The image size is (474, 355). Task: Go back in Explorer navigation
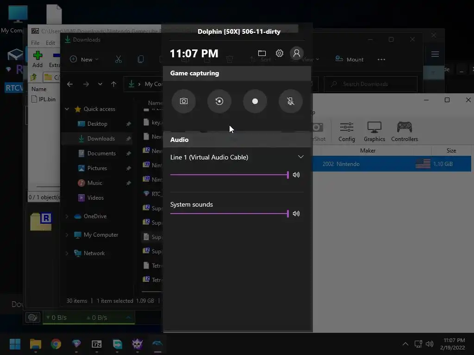click(x=70, y=84)
